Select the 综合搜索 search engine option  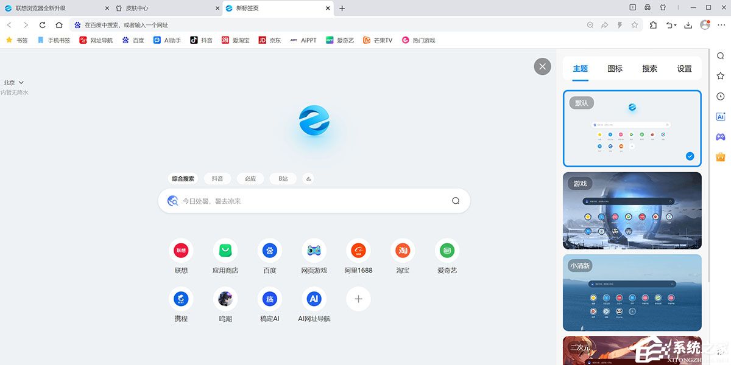pos(183,179)
